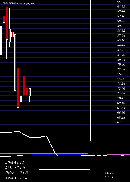Click the 72.96 price axis label

[x=121, y=89]
